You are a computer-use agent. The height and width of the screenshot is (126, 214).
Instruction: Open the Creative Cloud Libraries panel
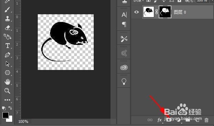(124, 68)
